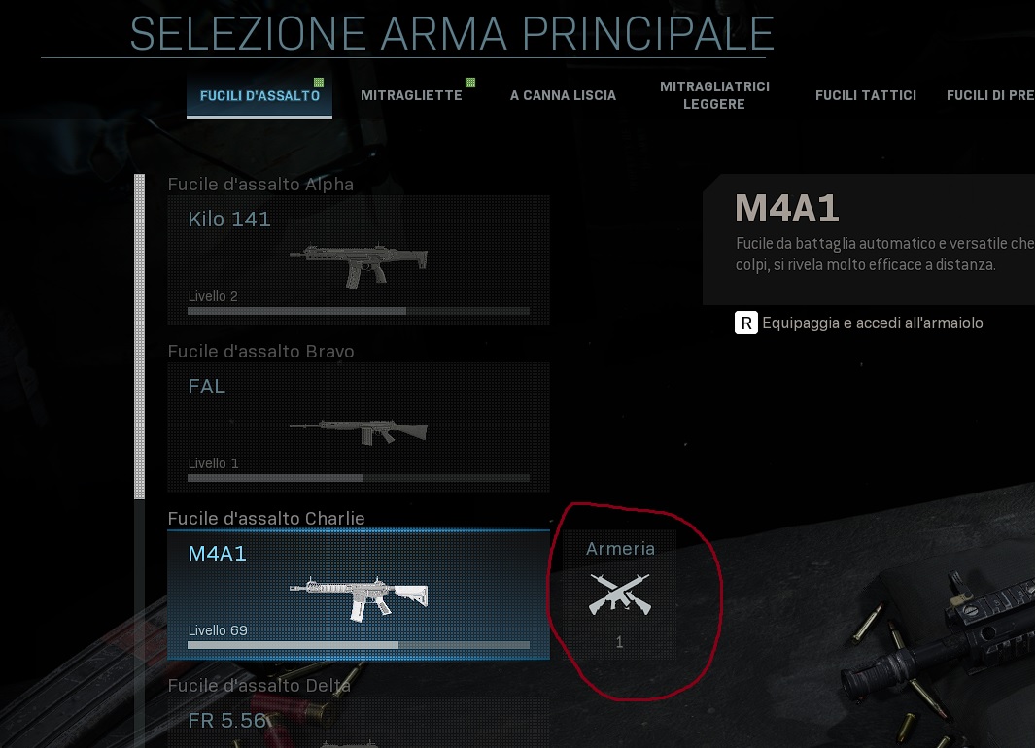
Task: Click the weapon list vertical scrollbar
Action: tap(139, 337)
